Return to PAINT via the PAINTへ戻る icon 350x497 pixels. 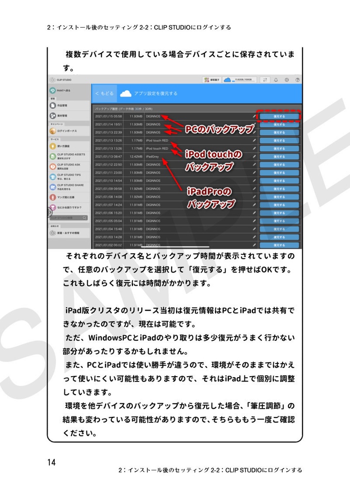tap(52, 90)
